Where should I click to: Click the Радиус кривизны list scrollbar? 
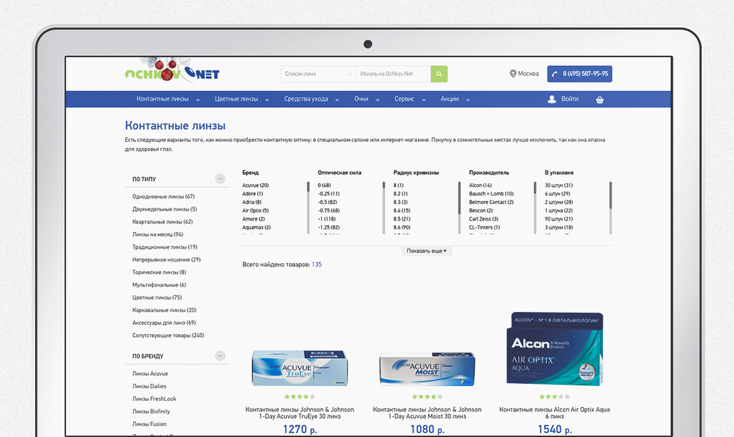(x=459, y=208)
